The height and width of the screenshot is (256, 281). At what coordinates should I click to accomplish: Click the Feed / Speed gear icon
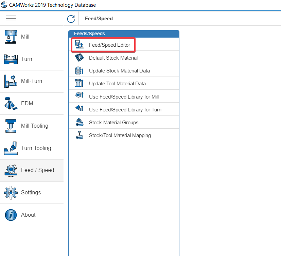tap(11, 171)
